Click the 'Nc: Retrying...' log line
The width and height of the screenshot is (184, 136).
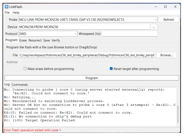tap(20, 97)
